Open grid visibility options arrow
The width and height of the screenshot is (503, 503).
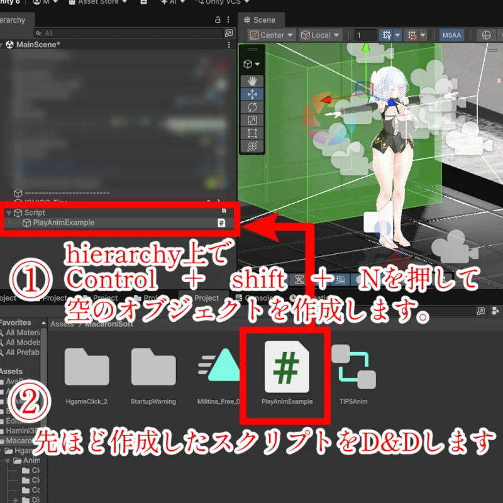[397, 35]
